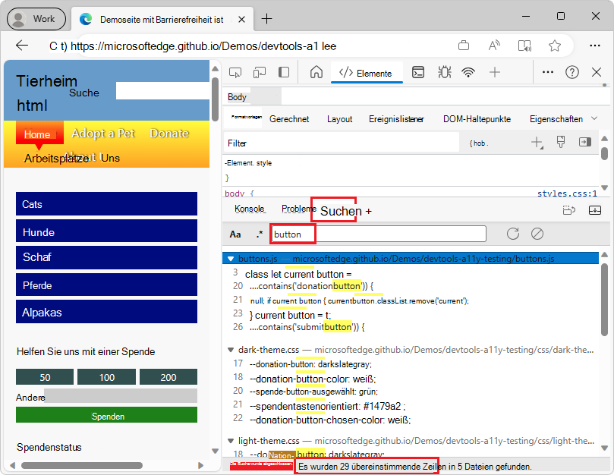Collapse buttons.js search results

pos(231,259)
